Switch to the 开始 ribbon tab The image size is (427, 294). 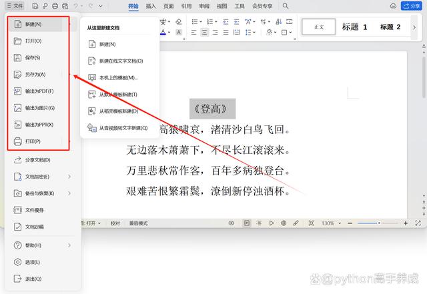coord(133,6)
